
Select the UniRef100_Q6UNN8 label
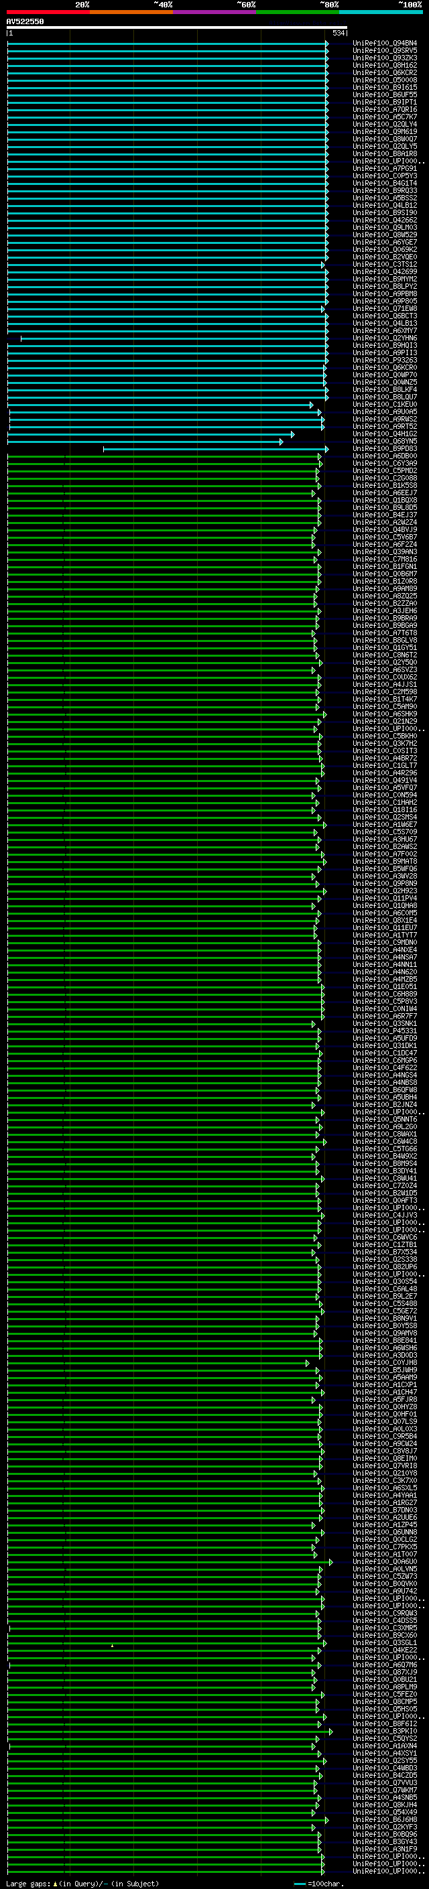385,1532
